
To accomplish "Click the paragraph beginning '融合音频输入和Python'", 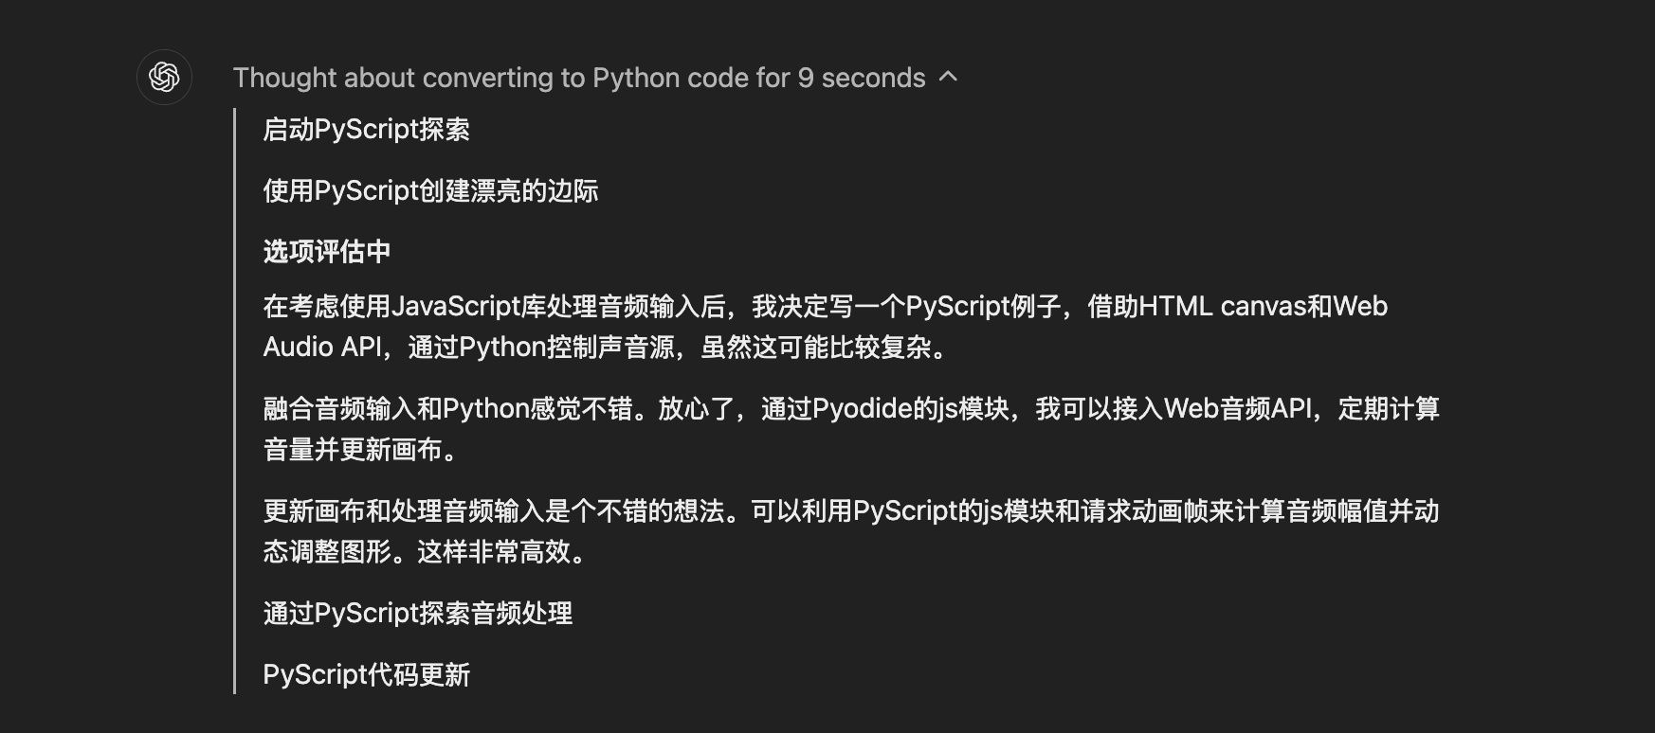I will point(851,429).
